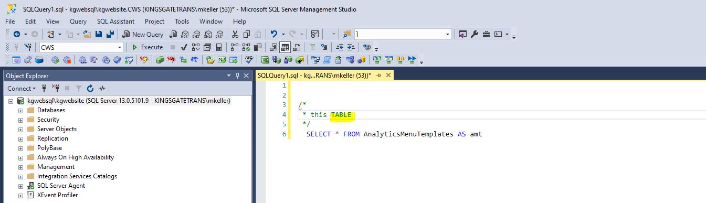Select Integration Services Catalogs node
706x203 pixels.
tap(77, 176)
